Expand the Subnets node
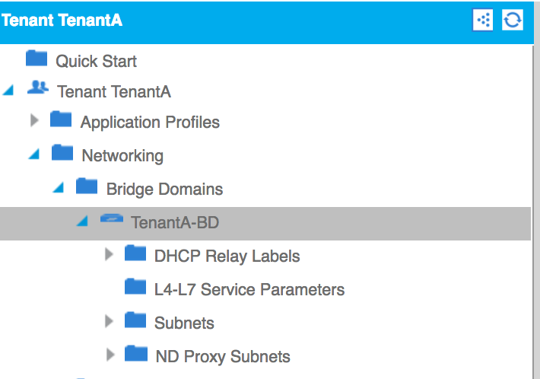The image size is (540, 379). [109, 322]
